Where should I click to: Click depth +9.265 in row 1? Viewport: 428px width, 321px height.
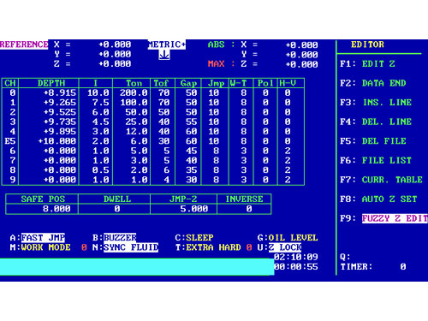click(60, 103)
